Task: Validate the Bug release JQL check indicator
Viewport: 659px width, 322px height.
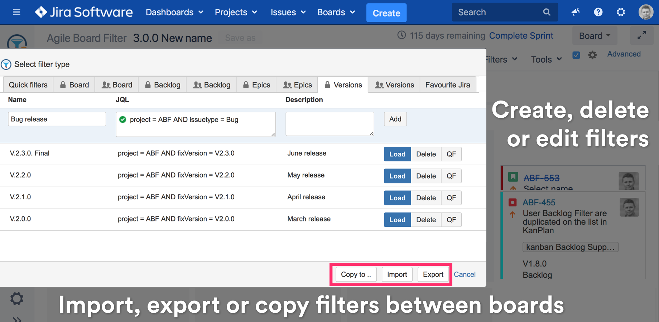Action: (x=122, y=119)
